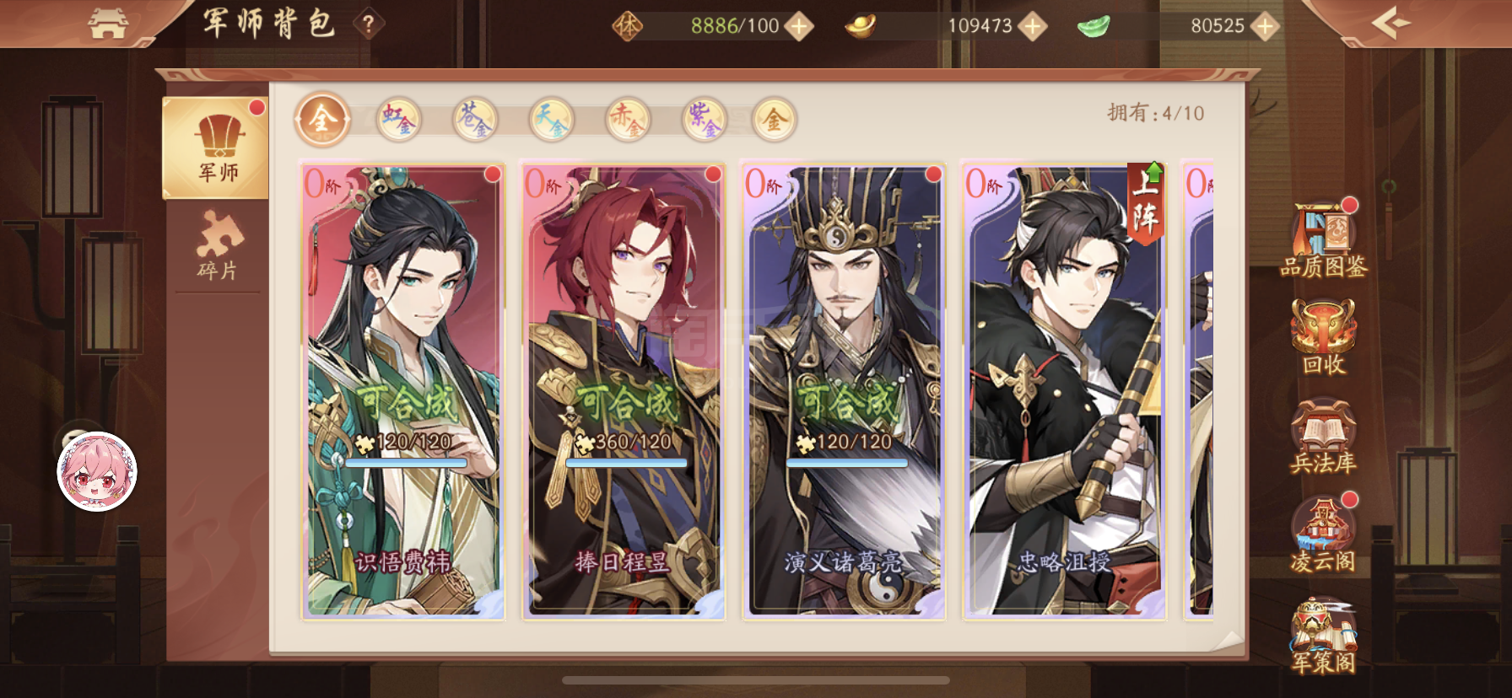Select the 赤金 quality filter
This screenshot has height=698, width=1512.
628,119
